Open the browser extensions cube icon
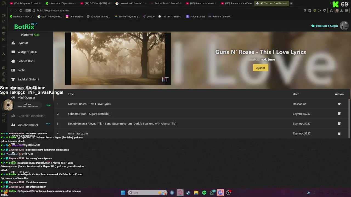This screenshot has width=351, height=197. [332, 10]
